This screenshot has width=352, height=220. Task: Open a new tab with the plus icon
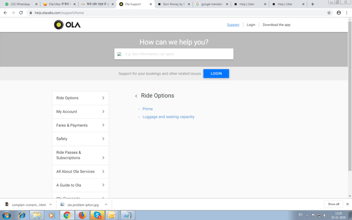click(x=312, y=4)
